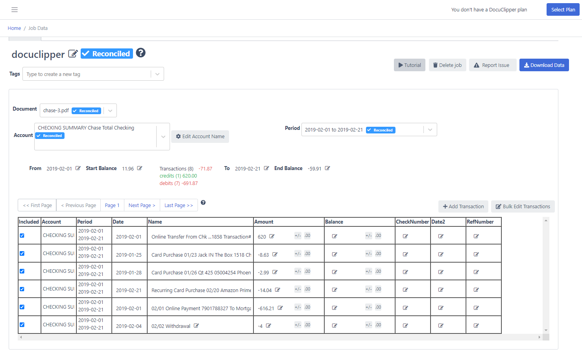Uncheck Included for the Online Transfer transaction
The width and height of the screenshot is (582, 359).
22,236
